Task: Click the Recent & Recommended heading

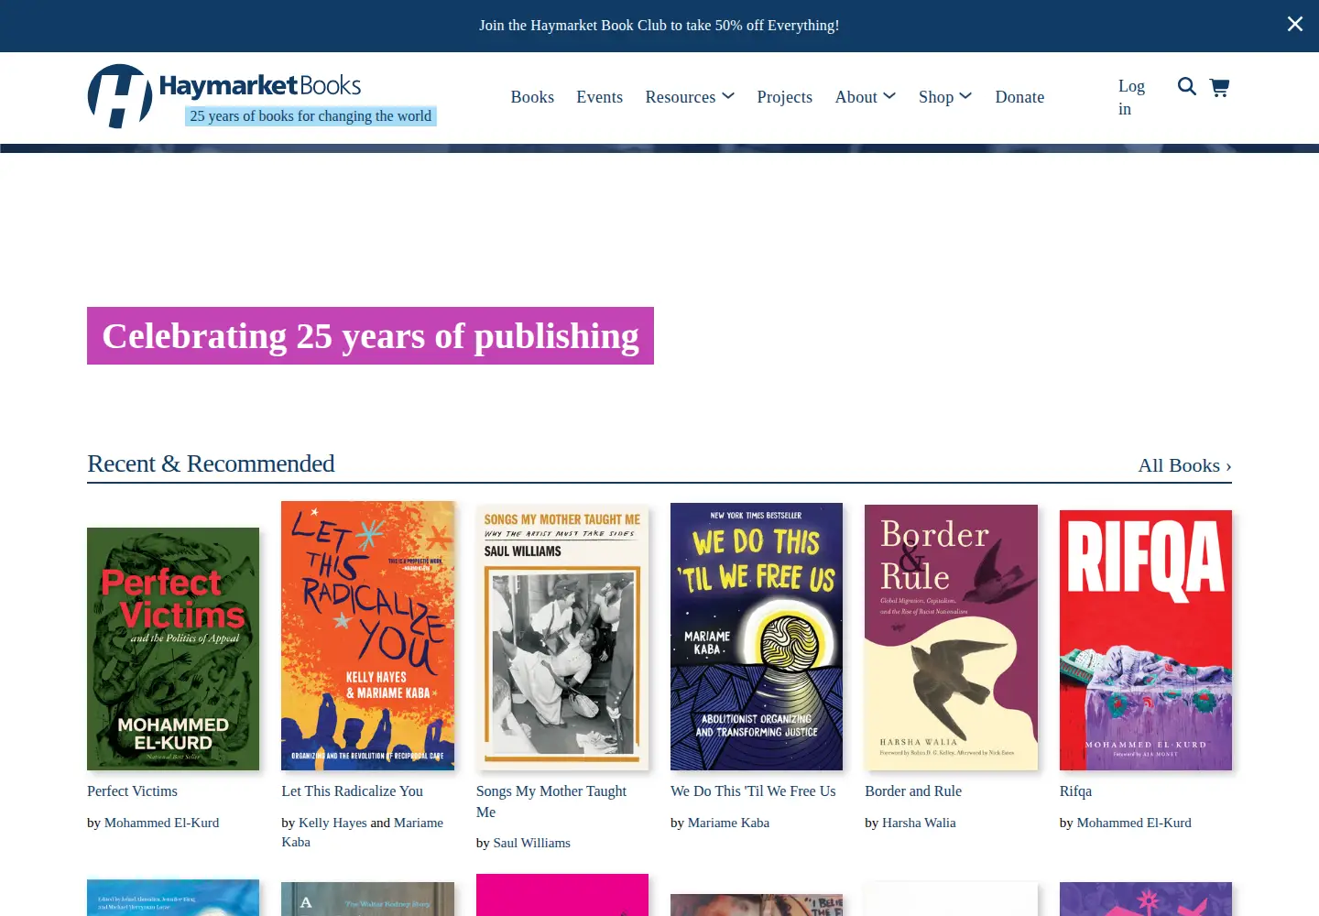Action: (x=211, y=463)
